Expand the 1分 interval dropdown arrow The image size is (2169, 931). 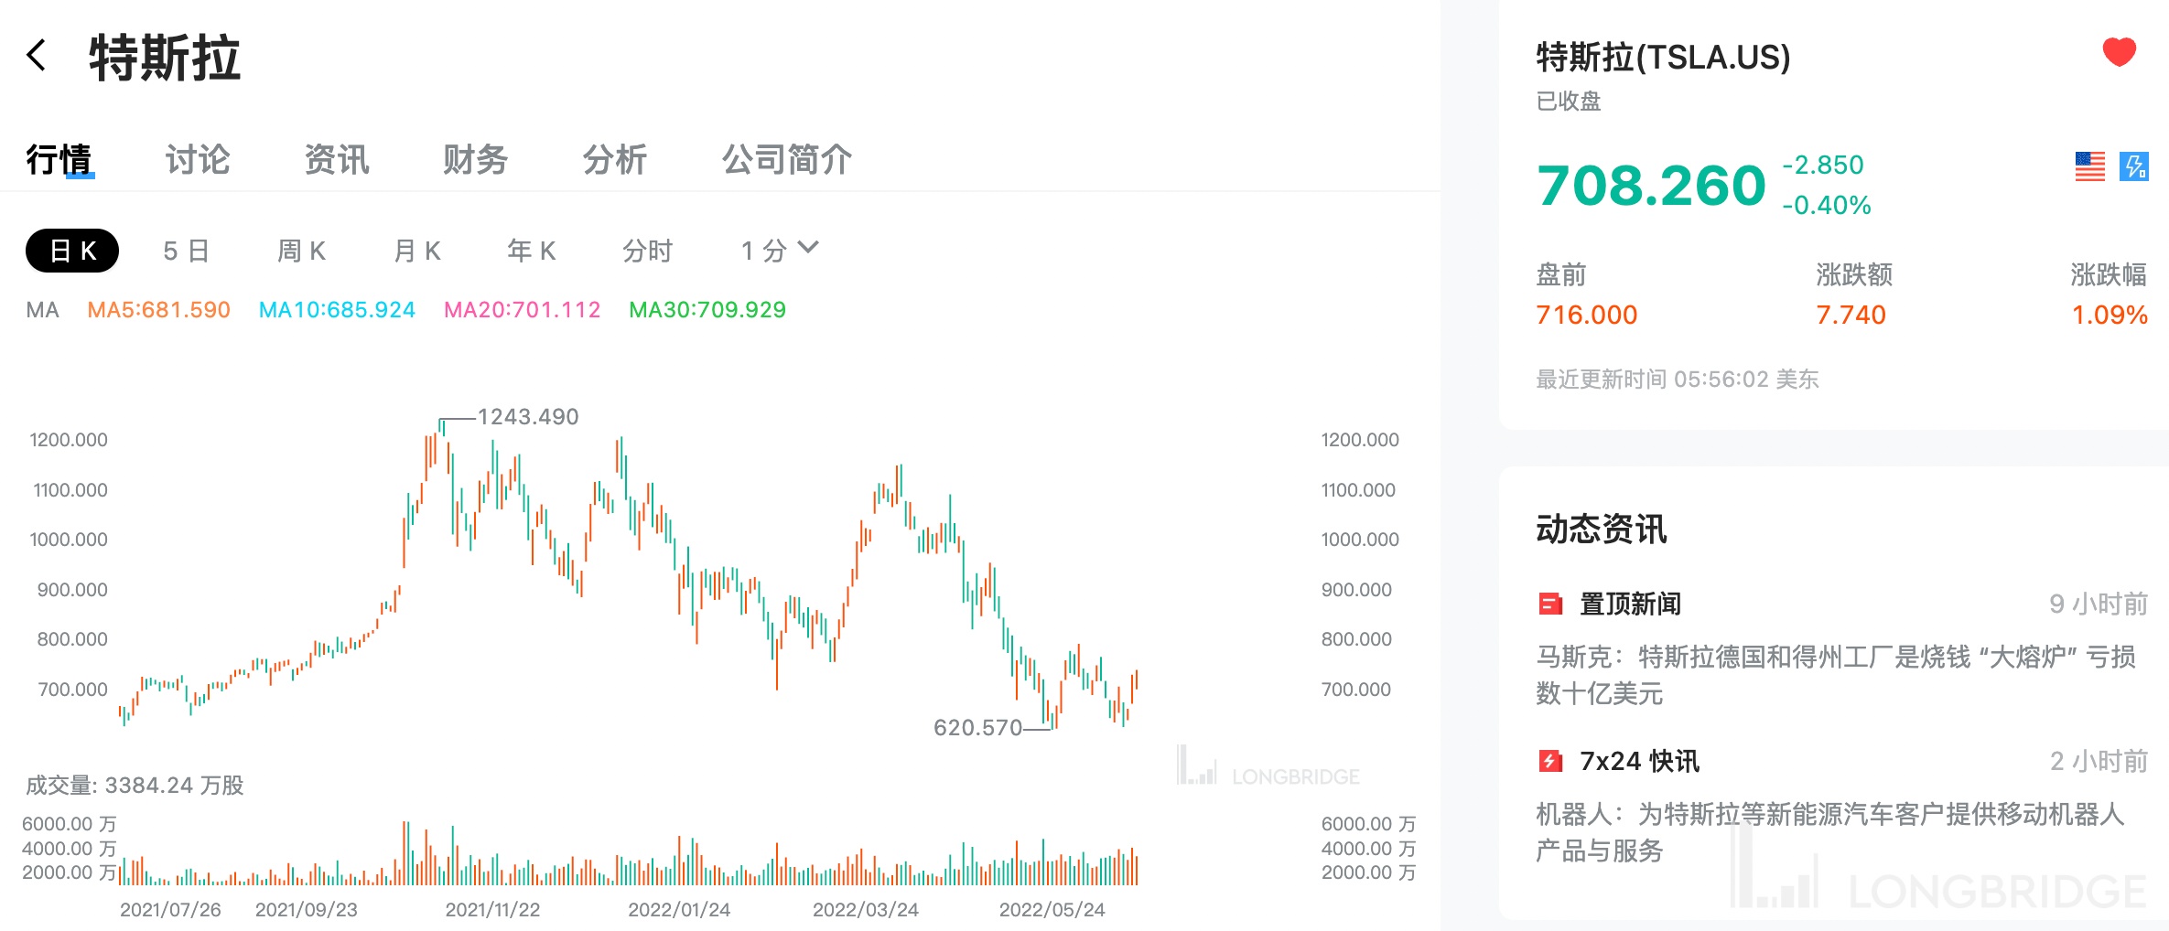pyautogui.click(x=808, y=248)
